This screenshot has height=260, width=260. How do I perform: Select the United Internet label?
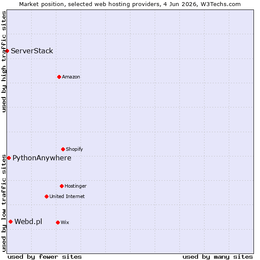(x=67, y=196)
